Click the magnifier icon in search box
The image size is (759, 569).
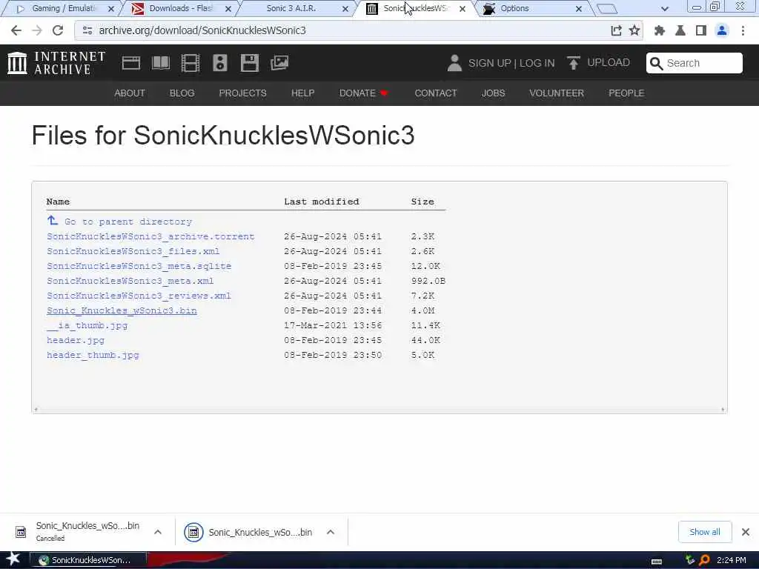pos(656,64)
